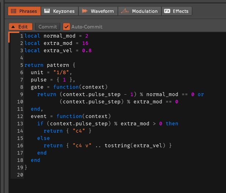Click the "c4" string on line 14
The width and height of the screenshot is (226, 193).
click(79, 131)
